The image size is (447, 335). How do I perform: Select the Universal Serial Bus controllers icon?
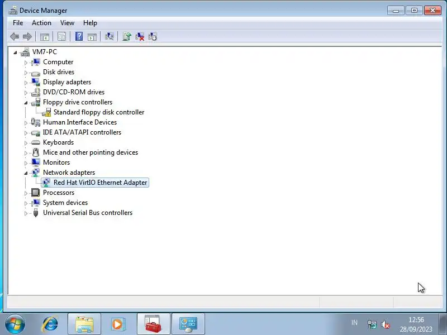(x=36, y=213)
